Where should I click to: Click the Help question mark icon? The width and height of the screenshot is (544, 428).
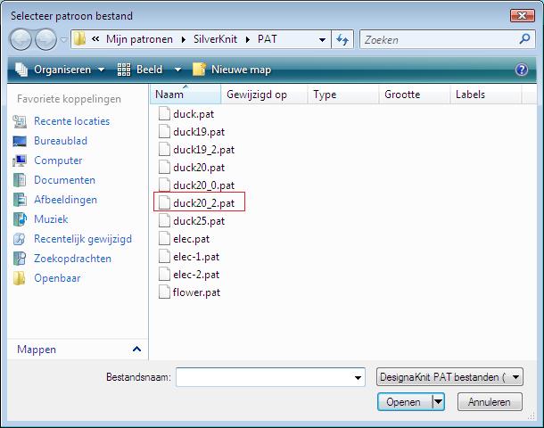522,70
